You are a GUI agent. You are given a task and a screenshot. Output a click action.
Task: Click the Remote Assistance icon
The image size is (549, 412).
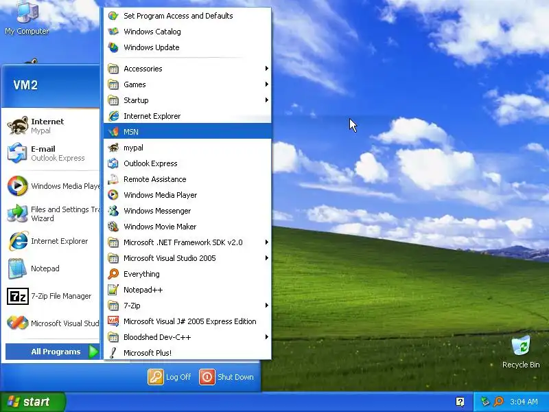(113, 179)
